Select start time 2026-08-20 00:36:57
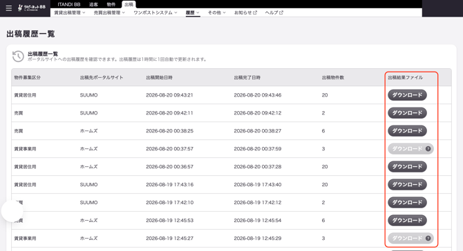The width and height of the screenshot is (463, 251). (169, 167)
